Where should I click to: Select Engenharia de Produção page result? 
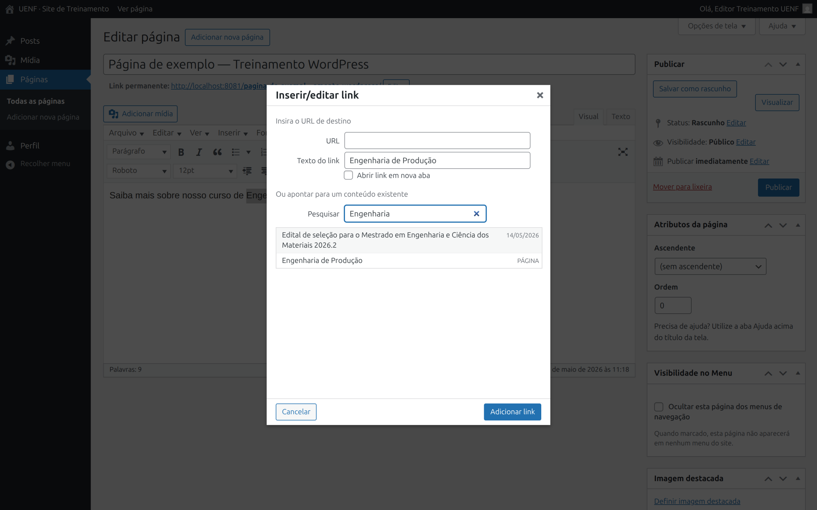(409, 261)
